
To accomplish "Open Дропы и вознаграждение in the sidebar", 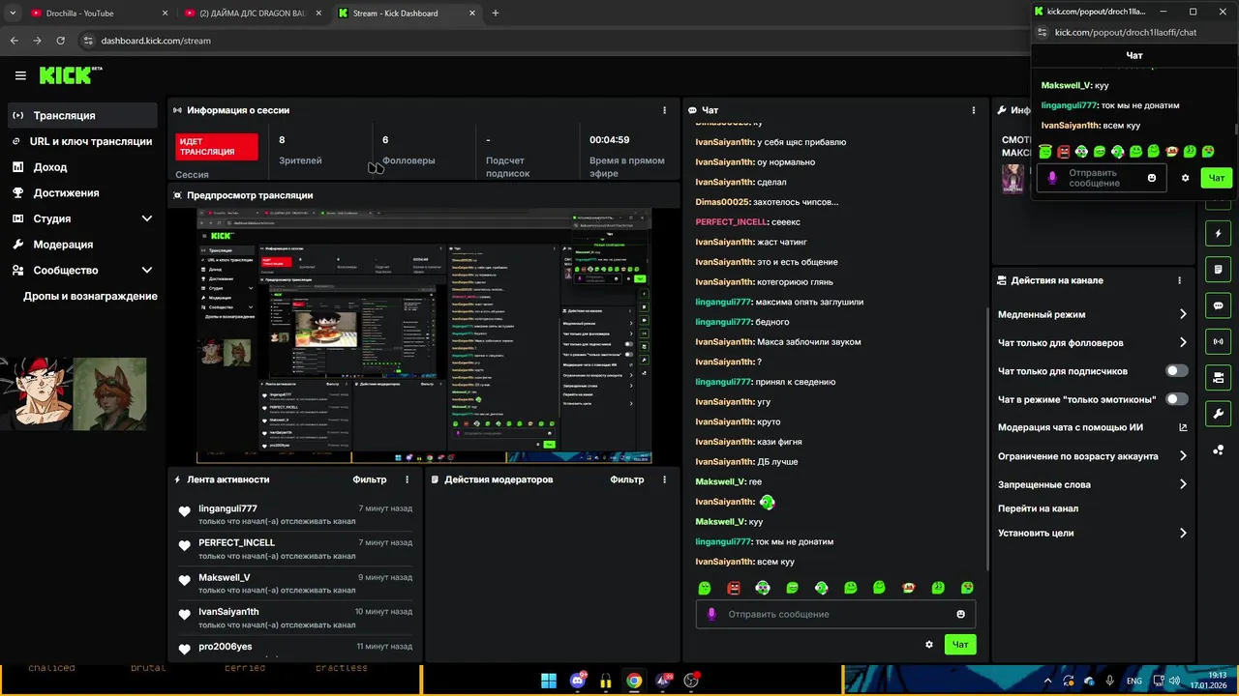I will [90, 296].
